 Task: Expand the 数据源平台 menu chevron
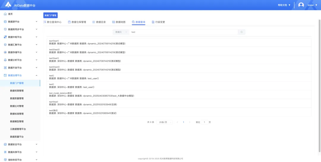coord(37,21)
